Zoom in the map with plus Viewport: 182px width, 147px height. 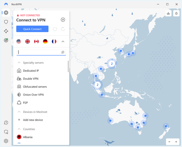[x=176, y=142]
